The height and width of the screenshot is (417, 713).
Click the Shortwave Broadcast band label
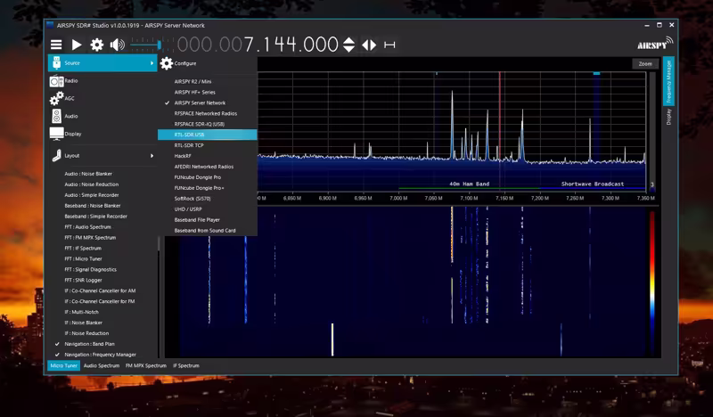(x=593, y=184)
